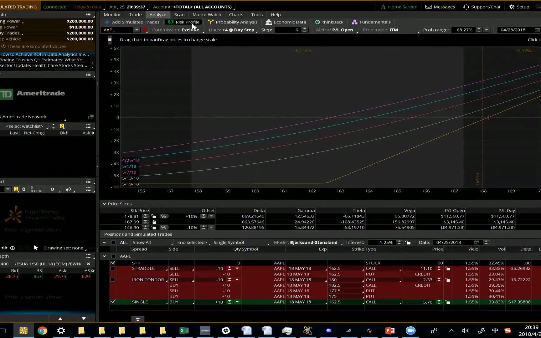Open PowerPoint from the taskbar

pyautogui.click(x=390, y=330)
